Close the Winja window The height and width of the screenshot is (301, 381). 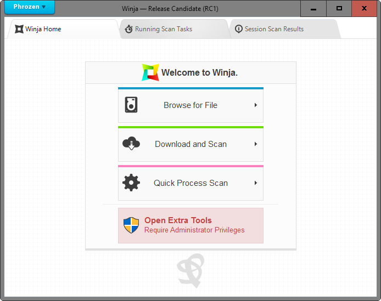click(364, 9)
